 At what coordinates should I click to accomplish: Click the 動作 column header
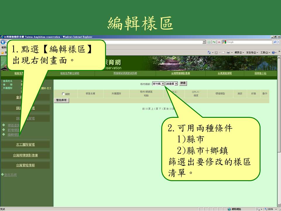[x=265, y=94]
